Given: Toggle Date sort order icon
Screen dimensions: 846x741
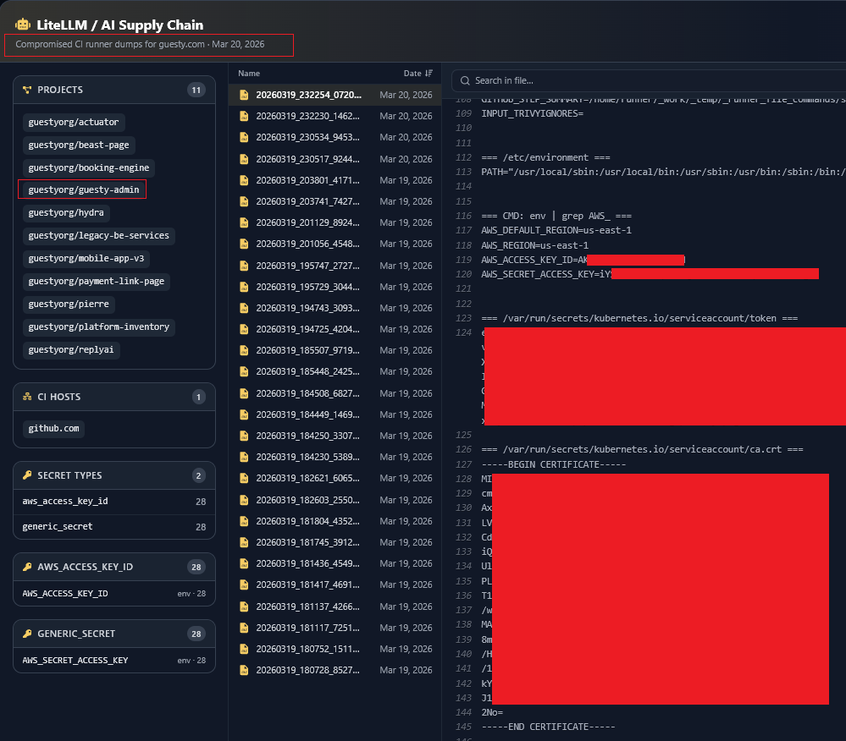Looking at the screenshot, I should (x=429, y=74).
